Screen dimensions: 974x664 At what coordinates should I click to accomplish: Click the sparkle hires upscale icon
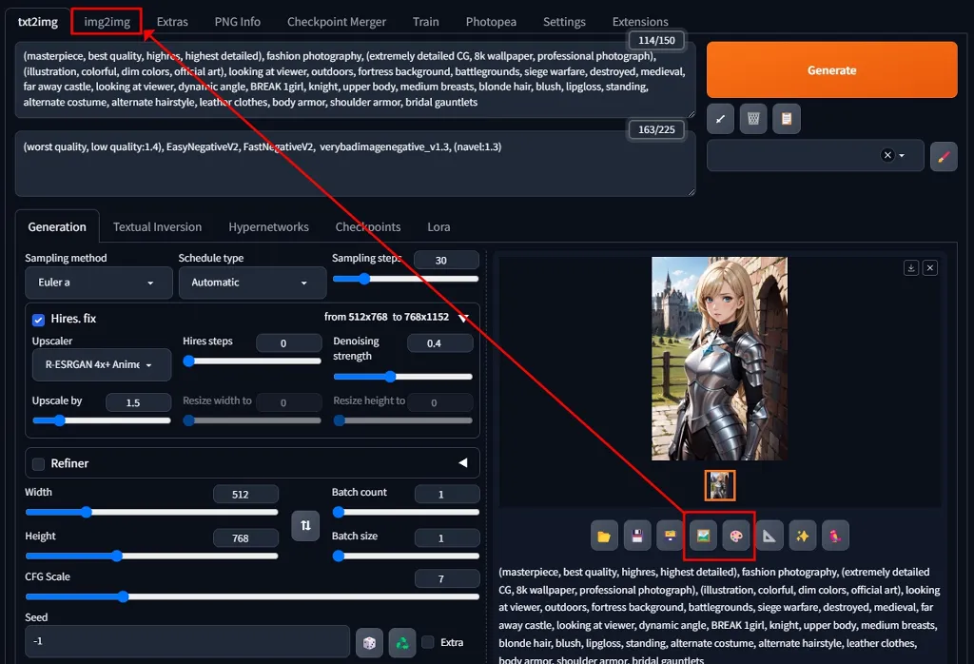click(x=802, y=536)
